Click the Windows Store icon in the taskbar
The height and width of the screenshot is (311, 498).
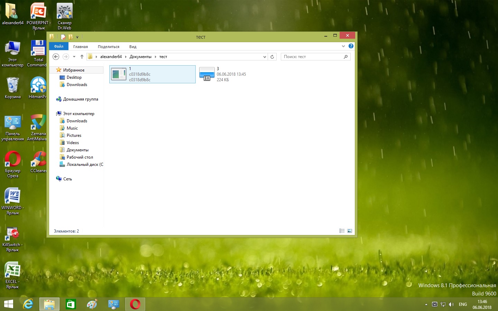tap(71, 304)
